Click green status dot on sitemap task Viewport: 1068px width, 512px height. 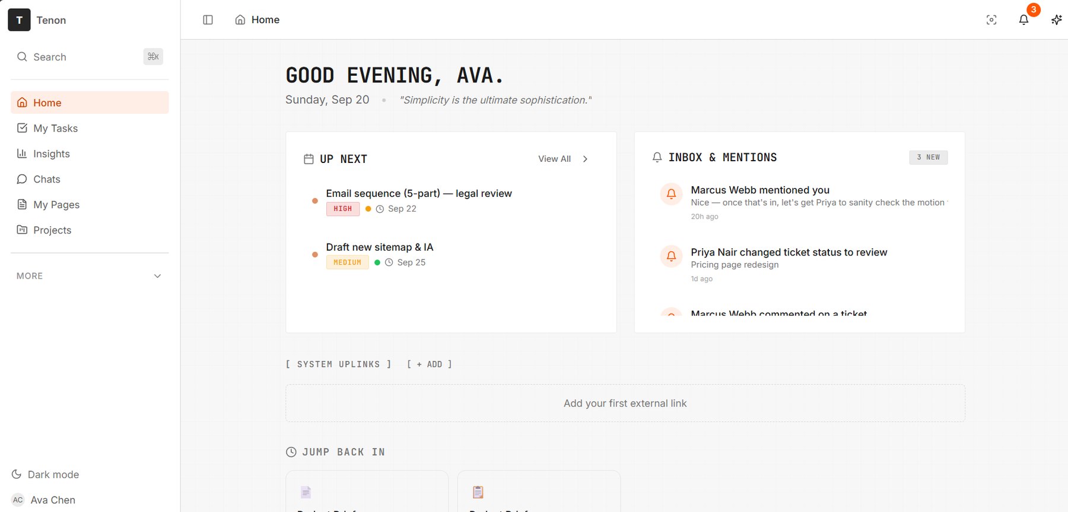pyautogui.click(x=377, y=263)
